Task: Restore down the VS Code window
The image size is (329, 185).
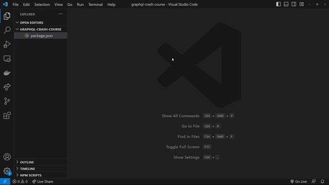Action: coord(317,4)
